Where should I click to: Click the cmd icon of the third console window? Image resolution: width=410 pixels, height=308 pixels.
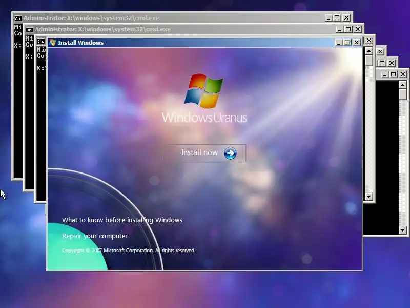(x=41, y=41)
